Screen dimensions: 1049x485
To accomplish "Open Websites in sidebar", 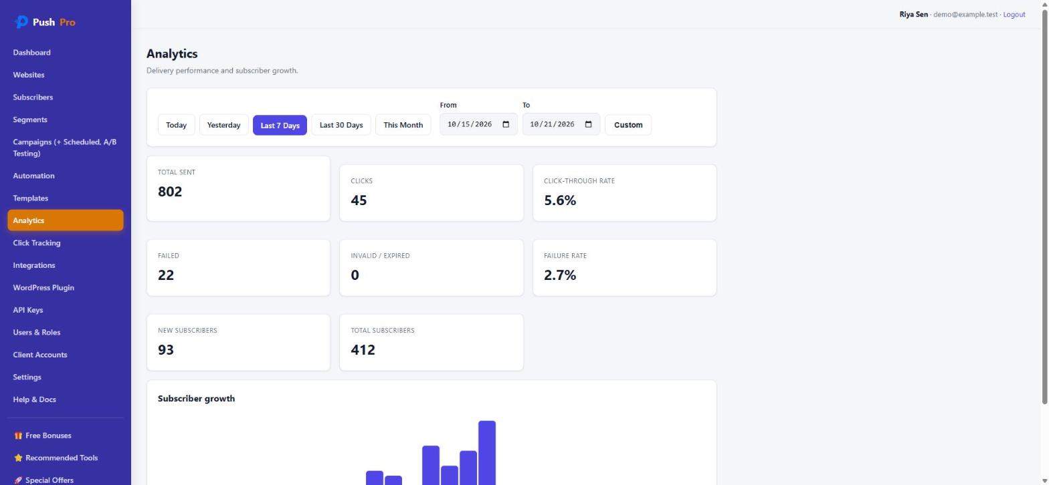I will 65,75.
